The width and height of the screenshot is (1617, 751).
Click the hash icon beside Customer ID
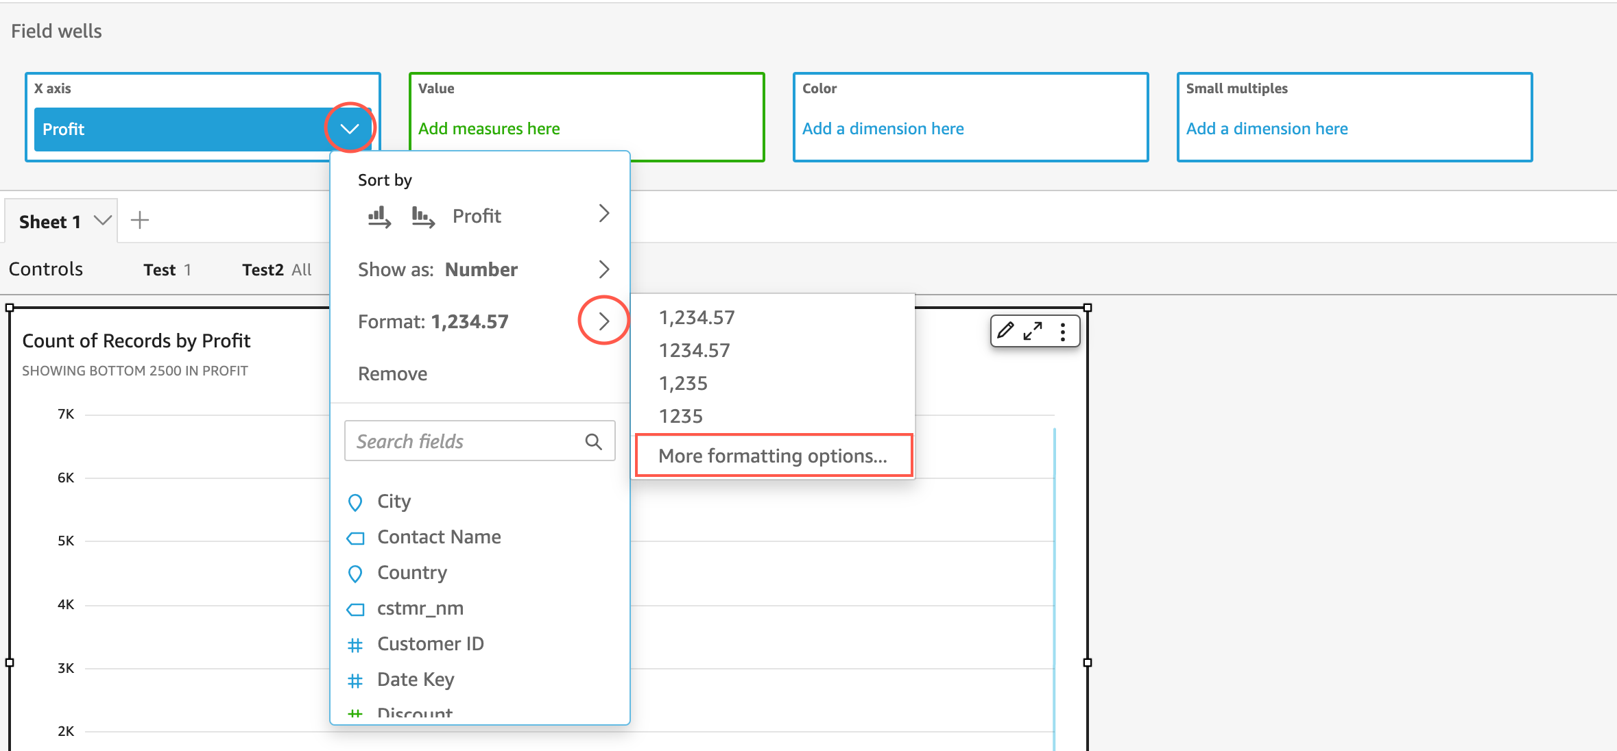(x=355, y=645)
